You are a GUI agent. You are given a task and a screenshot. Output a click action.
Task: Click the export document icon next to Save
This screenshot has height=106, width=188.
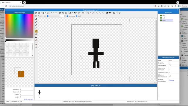[x=48, y=13]
